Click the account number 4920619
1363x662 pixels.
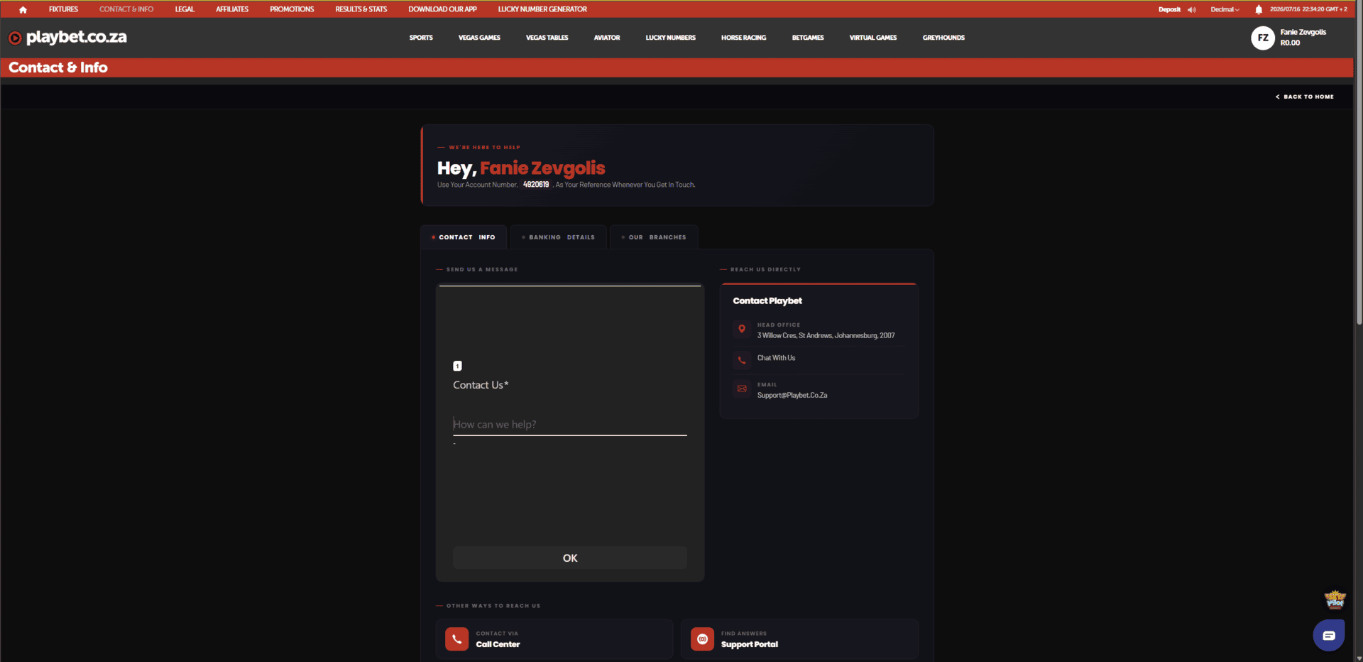click(x=536, y=185)
